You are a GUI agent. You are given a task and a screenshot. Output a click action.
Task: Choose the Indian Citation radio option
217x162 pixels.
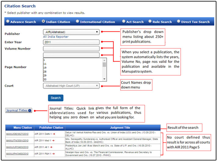(x=43, y=22)
